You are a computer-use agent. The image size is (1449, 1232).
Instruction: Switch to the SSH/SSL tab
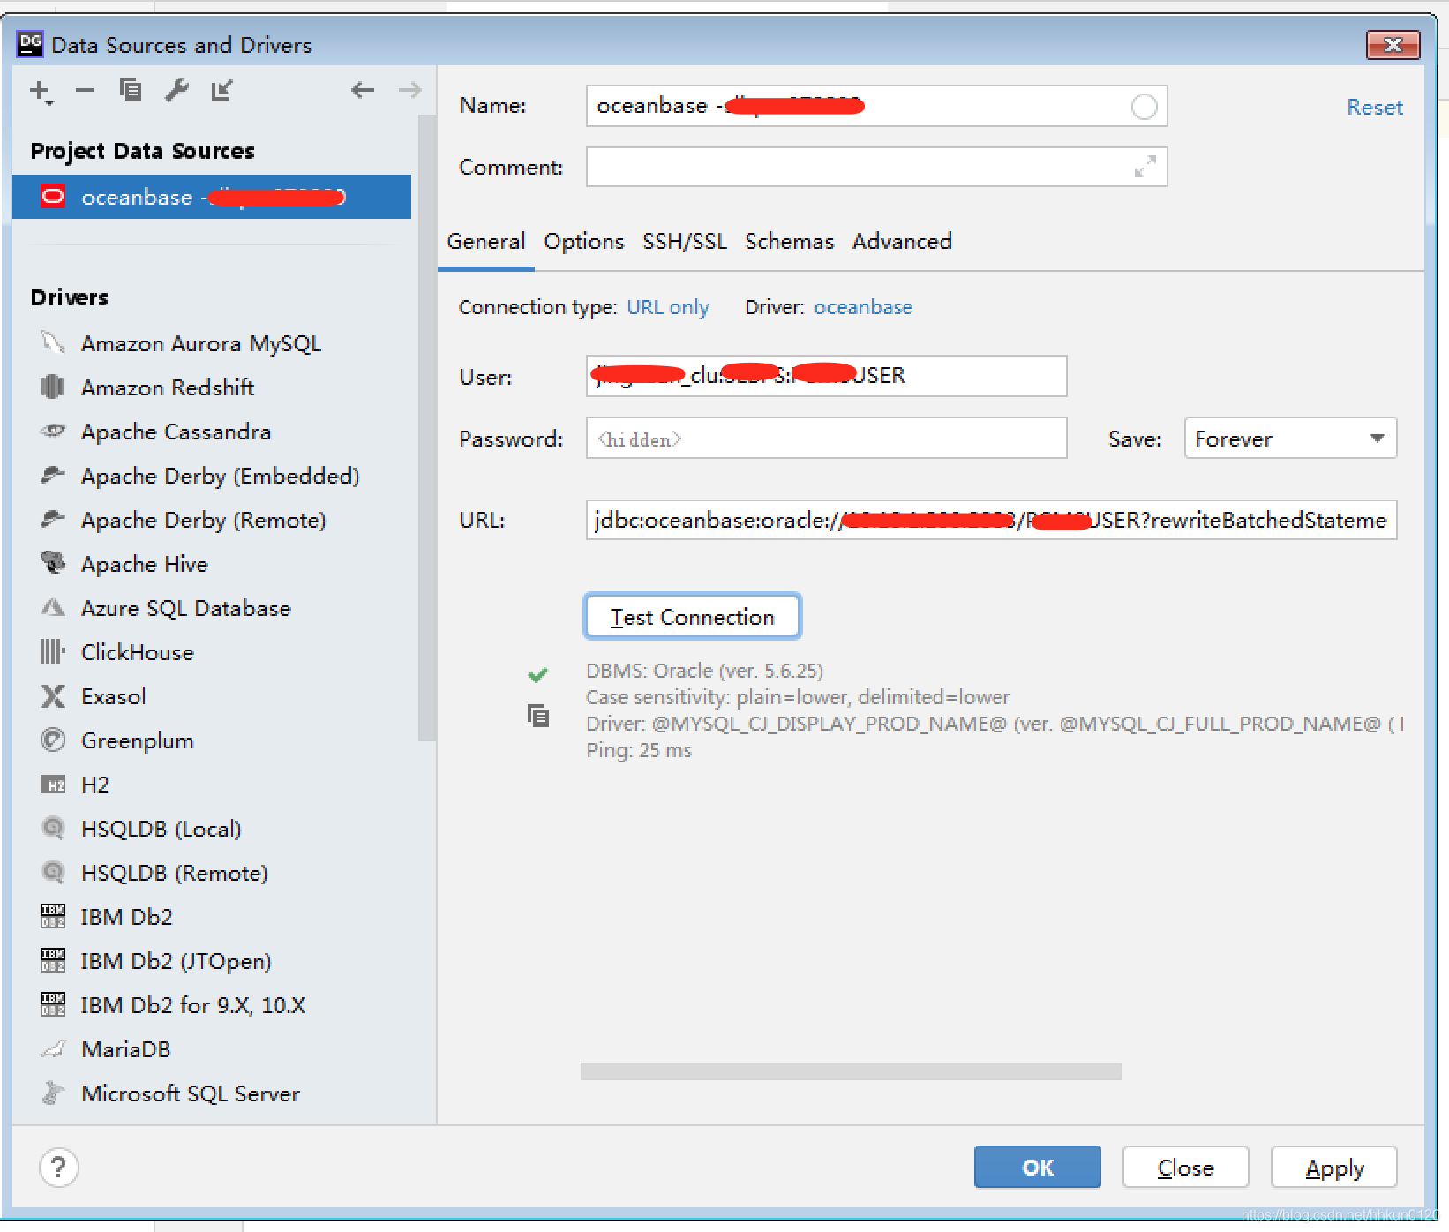[x=685, y=241]
